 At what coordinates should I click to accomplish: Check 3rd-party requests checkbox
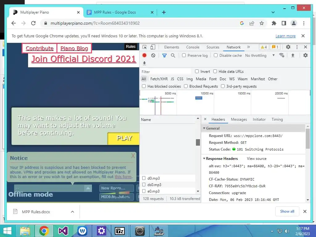pyautogui.click(x=223, y=86)
